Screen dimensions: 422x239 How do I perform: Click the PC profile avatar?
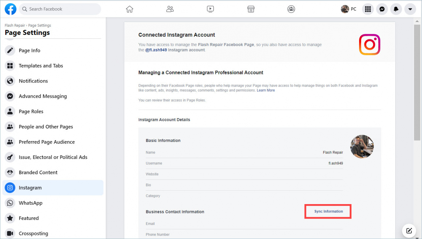click(345, 9)
